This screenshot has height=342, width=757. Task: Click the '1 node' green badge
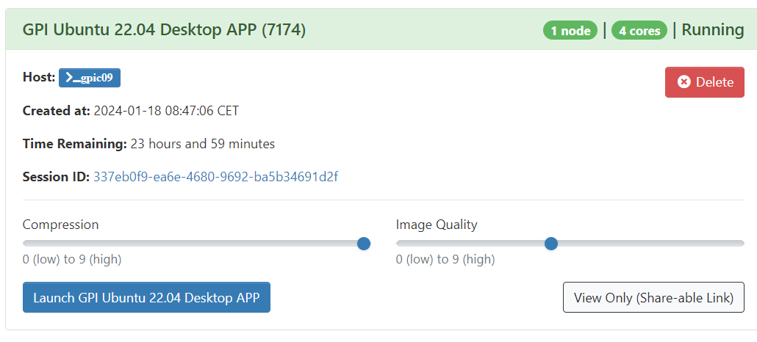[570, 31]
